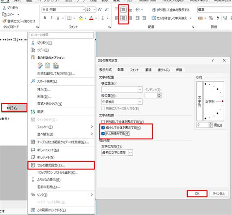The image size is (232, 215).
Task: Choose Define Name (A) menu entry
Action: [61, 187]
